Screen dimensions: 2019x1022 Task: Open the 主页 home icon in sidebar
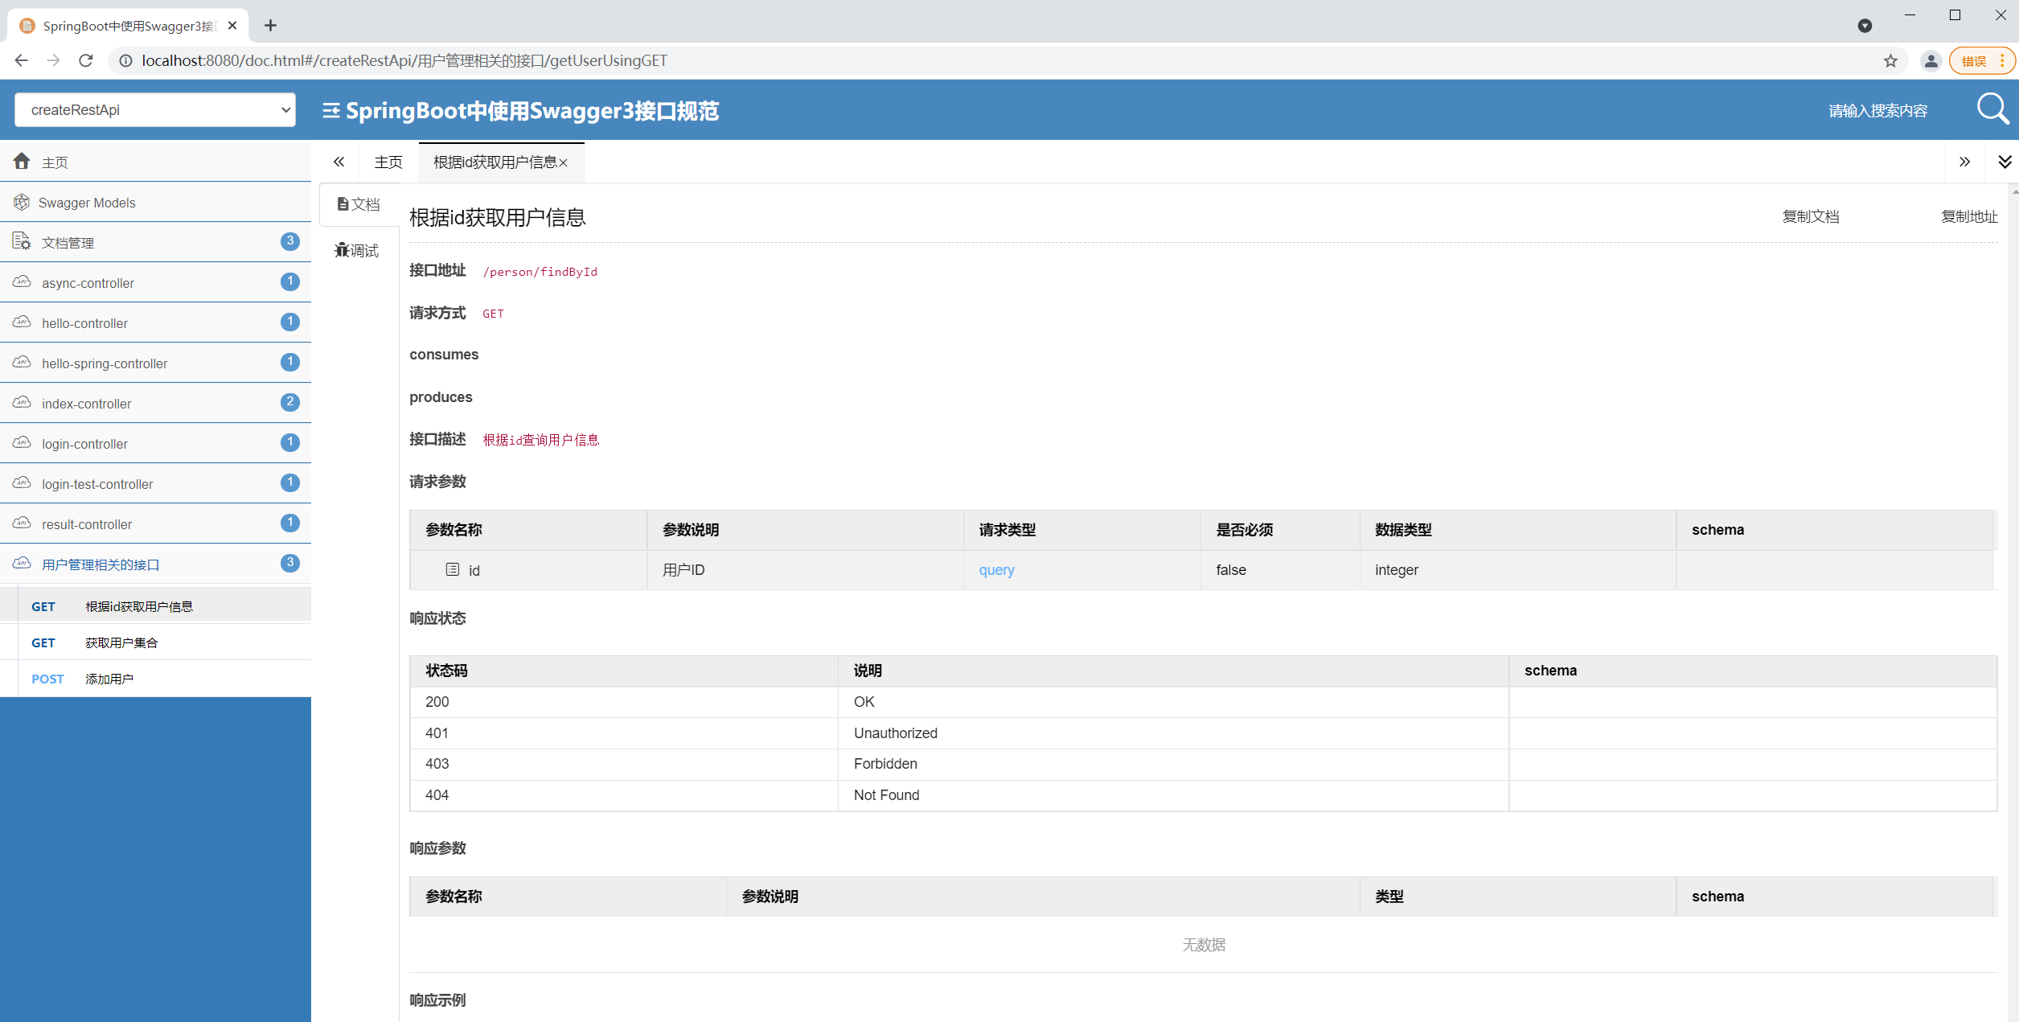tap(22, 161)
